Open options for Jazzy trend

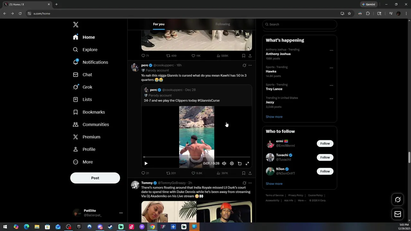331,99
